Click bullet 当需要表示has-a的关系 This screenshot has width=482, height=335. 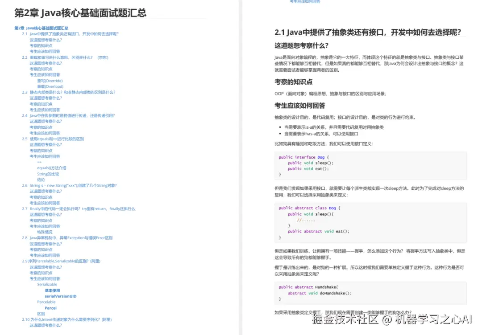click(x=321, y=134)
